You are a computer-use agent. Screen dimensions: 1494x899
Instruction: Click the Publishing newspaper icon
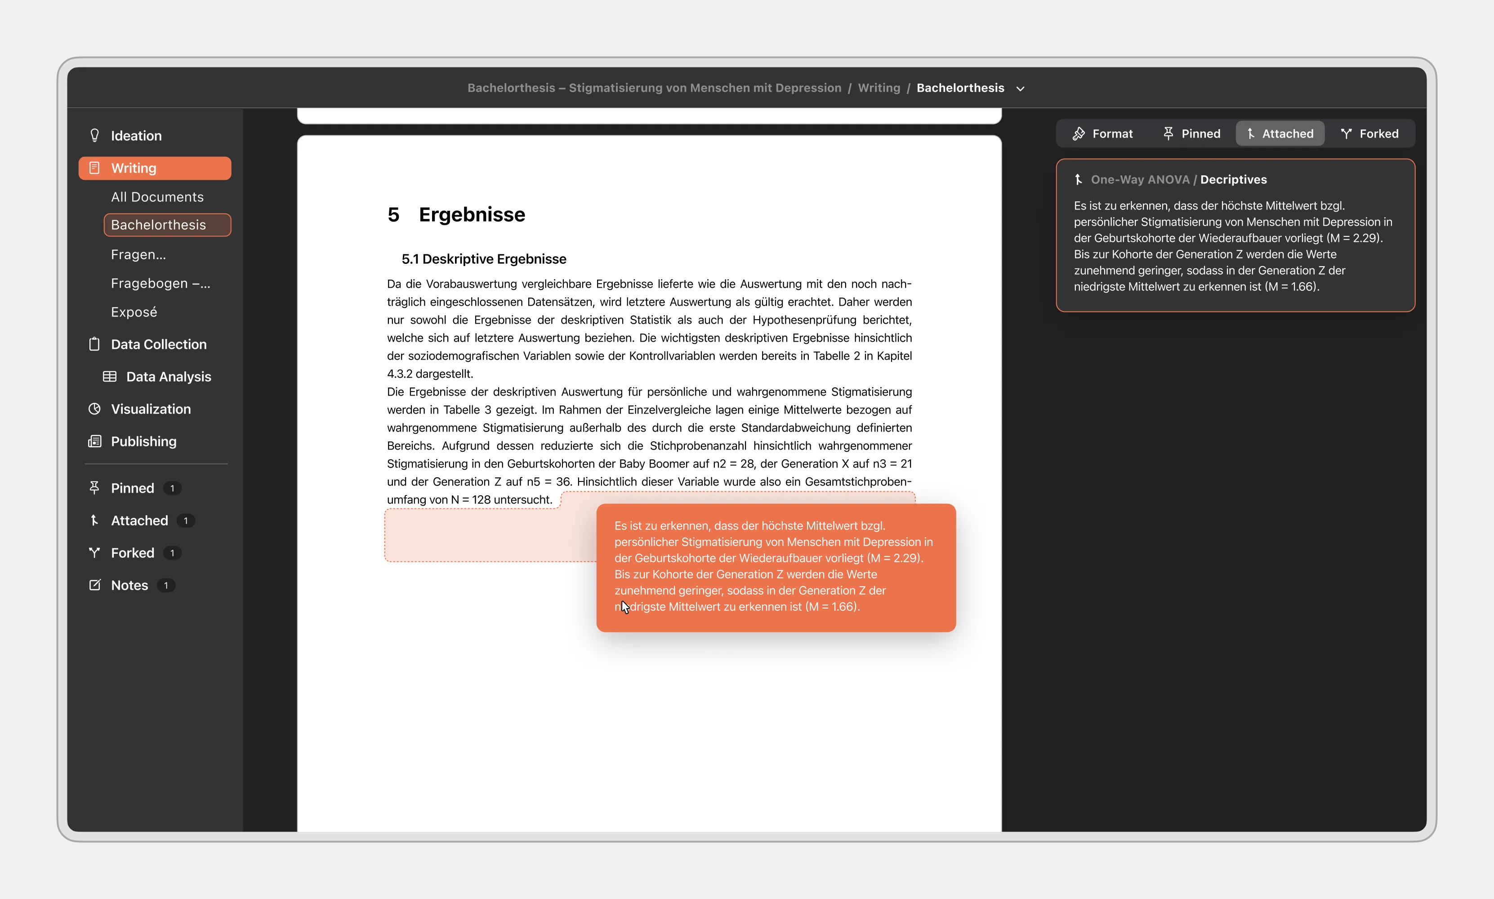pos(94,441)
